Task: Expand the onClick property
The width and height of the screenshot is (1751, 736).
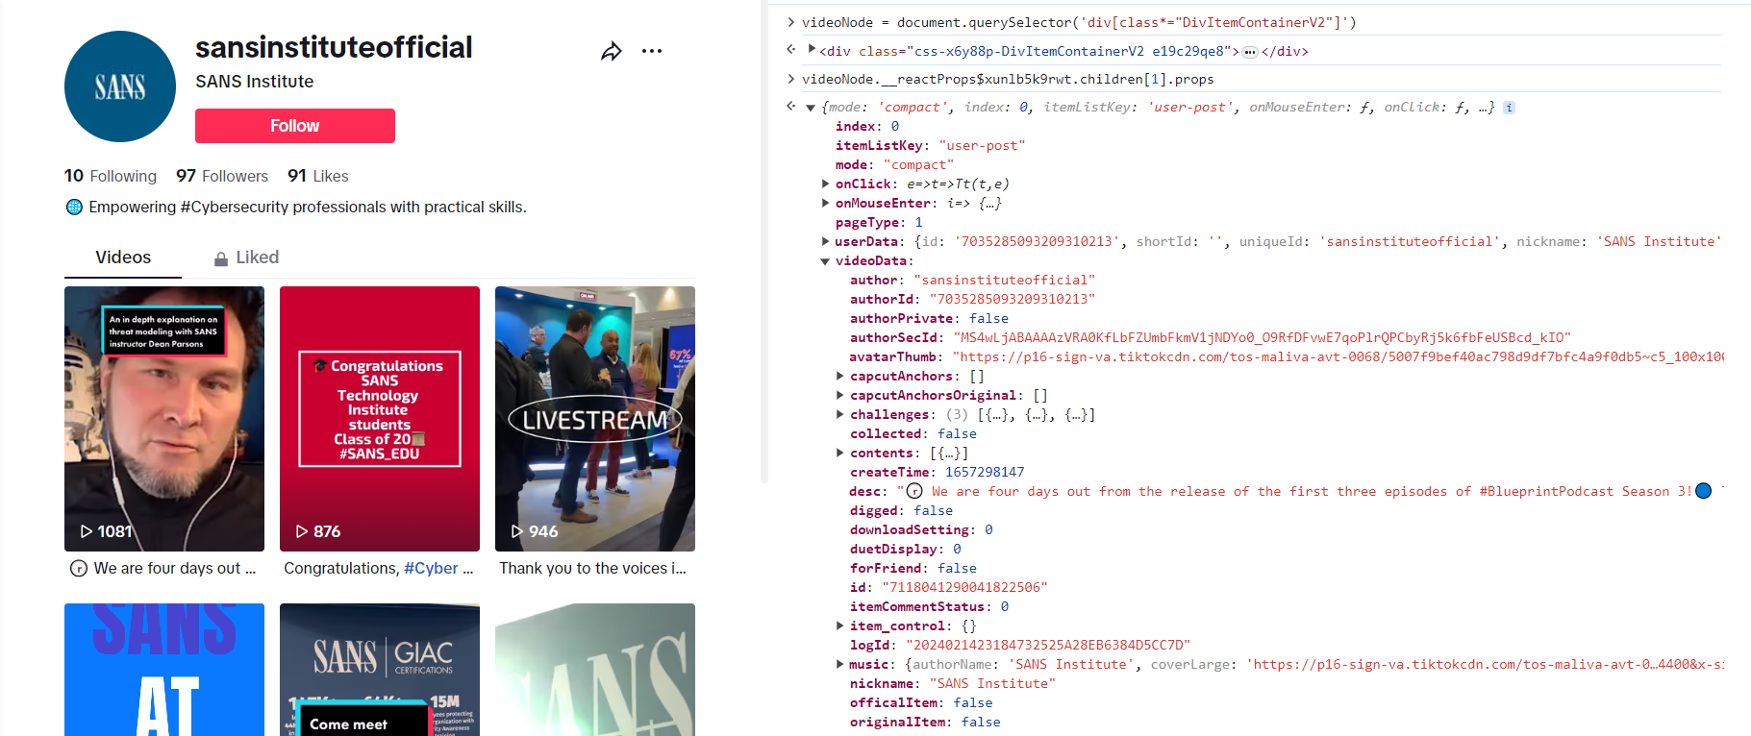Action: point(825,184)
